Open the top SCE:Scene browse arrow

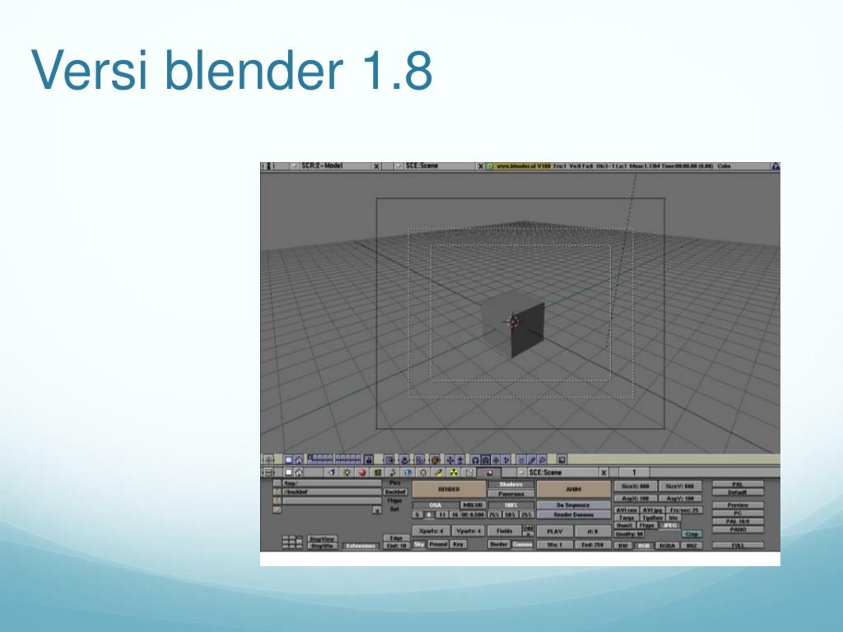[x=398, y=166]
